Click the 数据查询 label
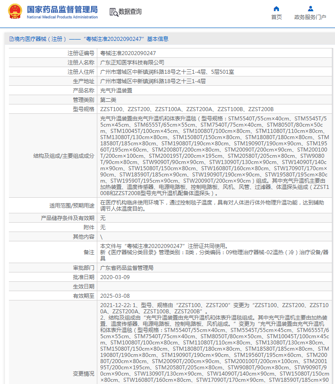Screen dimensions: 335x384 coord(130,12)
